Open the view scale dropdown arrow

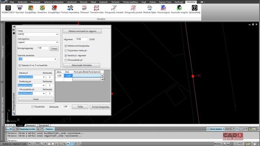(x=234, y=129)
